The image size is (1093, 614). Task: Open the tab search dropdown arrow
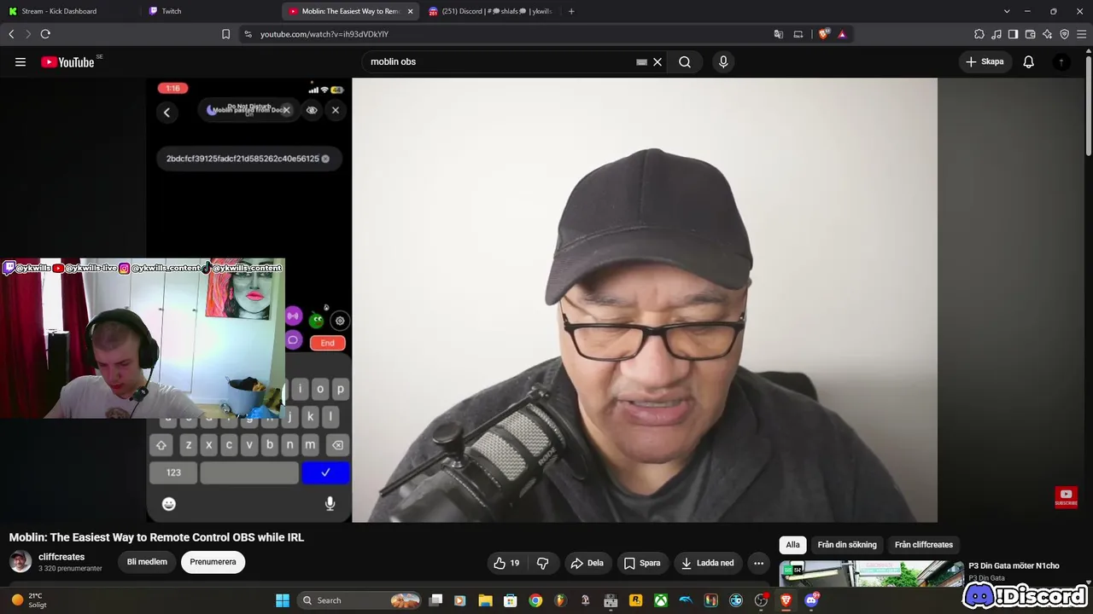click(x=1007, y=11)
